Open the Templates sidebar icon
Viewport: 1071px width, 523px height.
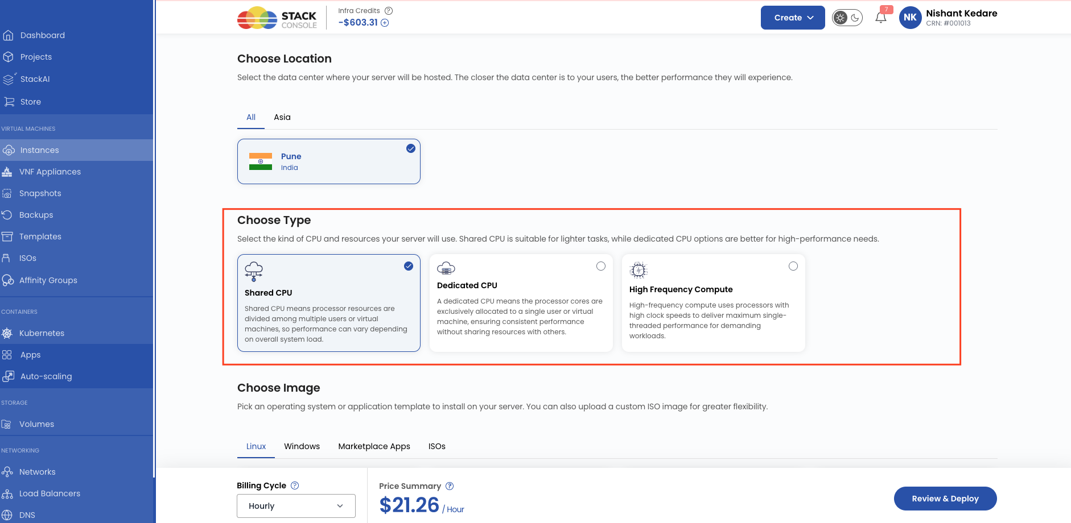(x=7, y=236)
